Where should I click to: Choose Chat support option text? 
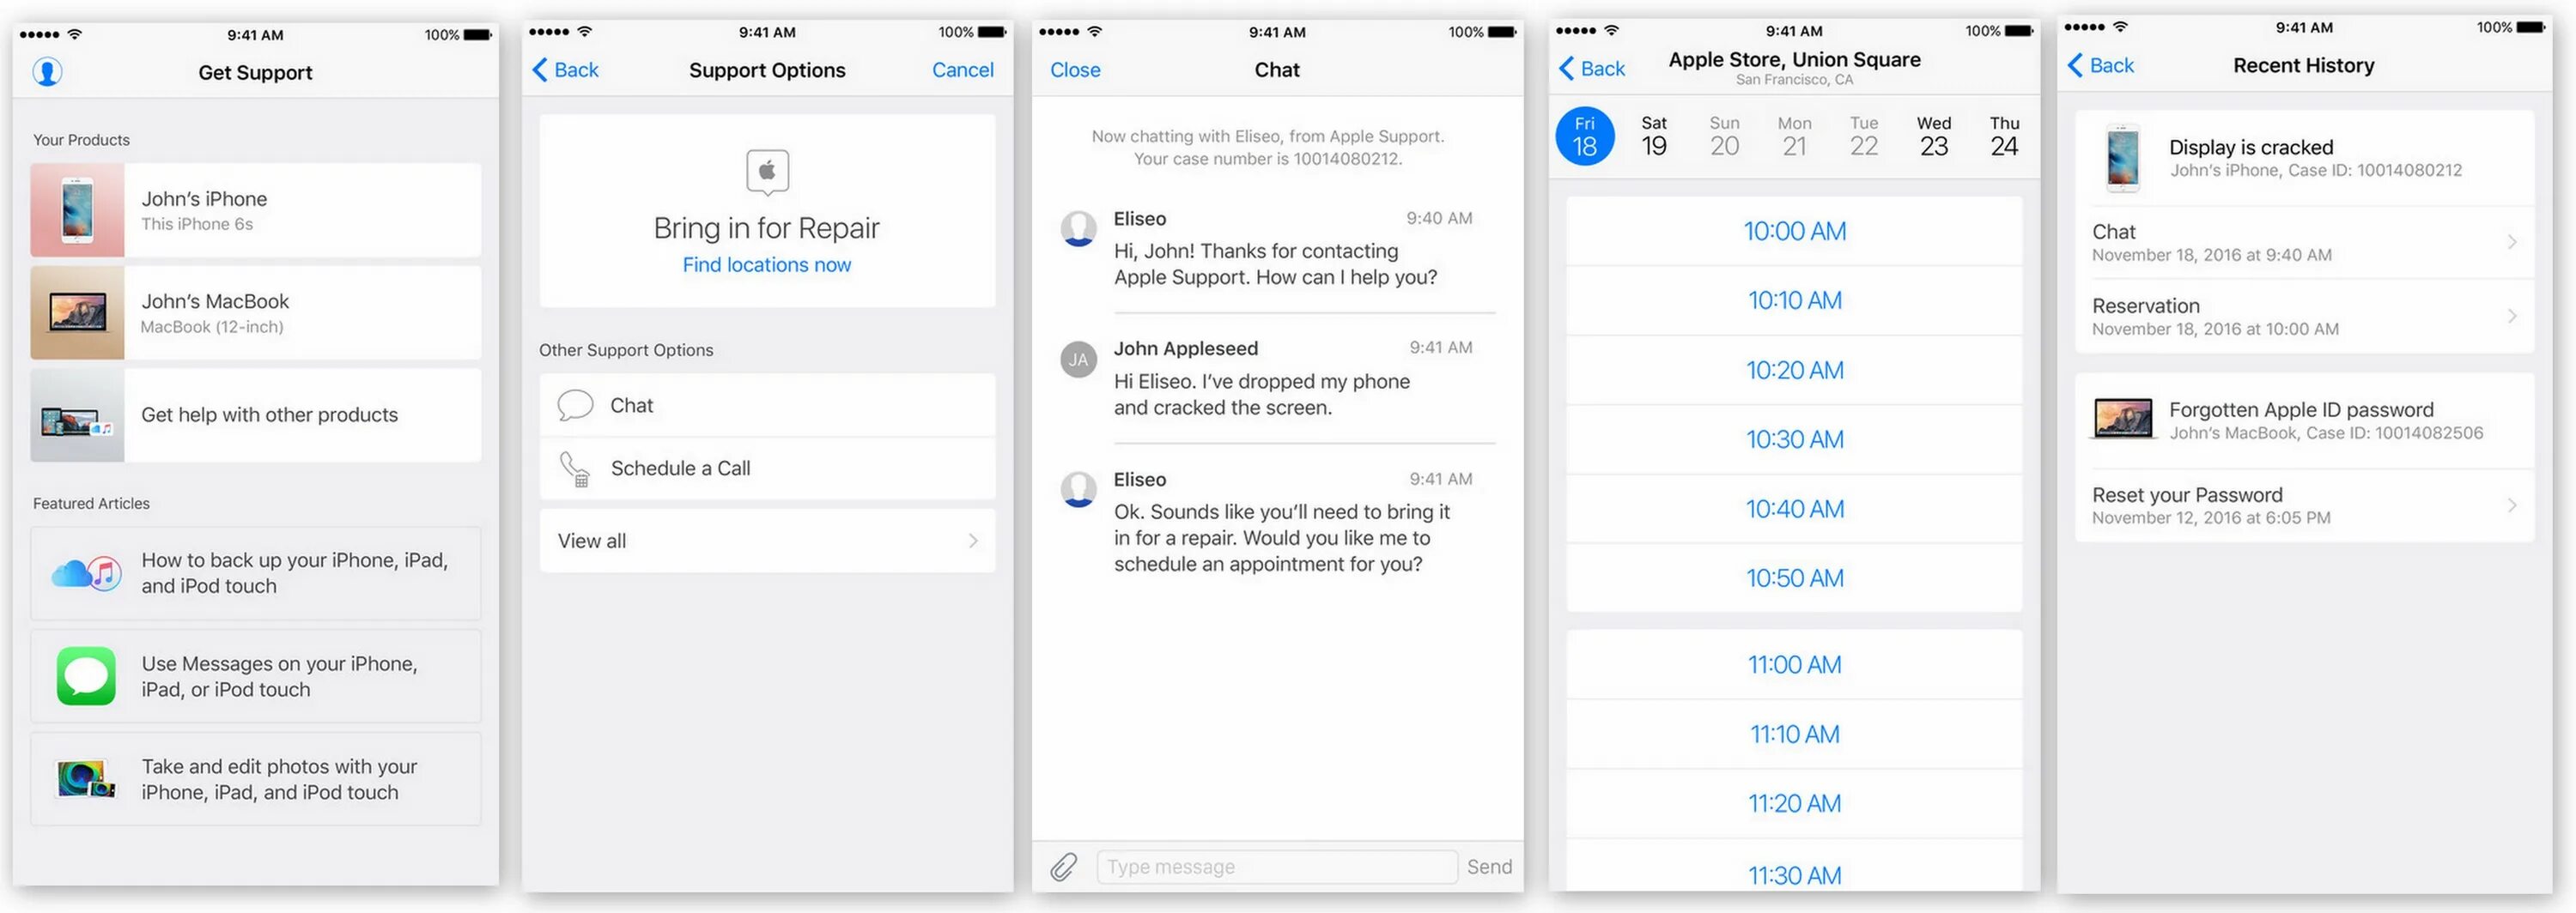pyautogui.click(x=631, y=406)
